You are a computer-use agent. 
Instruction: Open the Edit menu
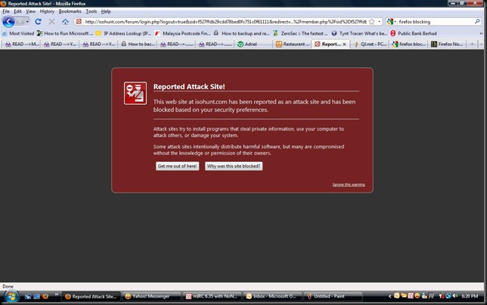[x=17, y=11]
